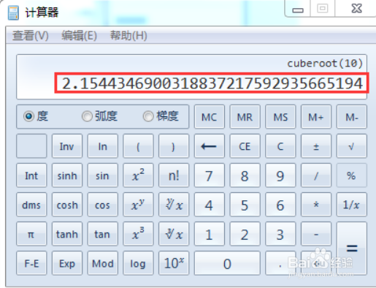Click the y-th root of x button

pos(174,205)
